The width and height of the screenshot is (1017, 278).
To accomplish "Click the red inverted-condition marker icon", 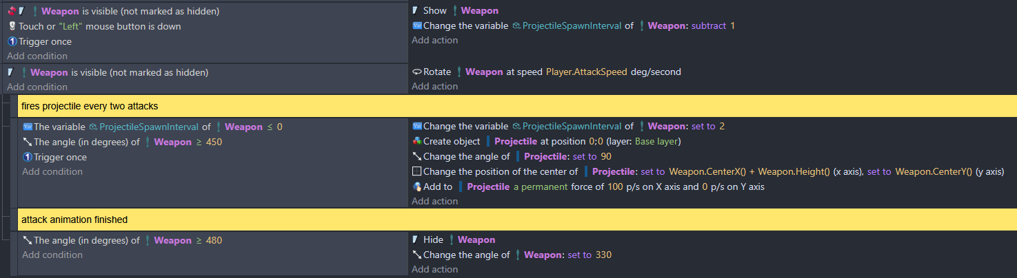I will tap(11, 11).
